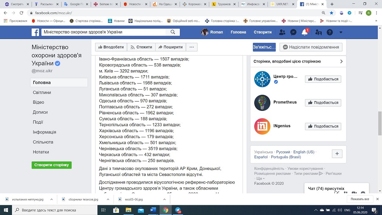382x215 pixels.
Task: Toggle Like for Prometheus page
Action: point(323,103)
